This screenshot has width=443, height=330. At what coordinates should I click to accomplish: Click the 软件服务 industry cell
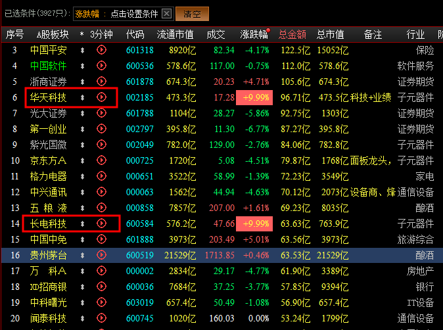pos(415,66)
